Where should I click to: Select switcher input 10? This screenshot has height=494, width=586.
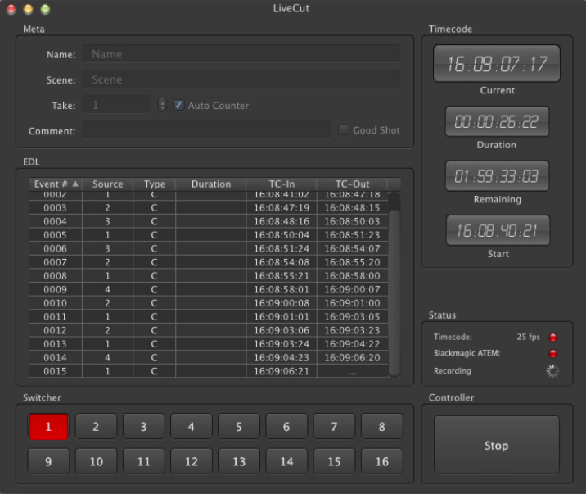[x=96, y=461]
